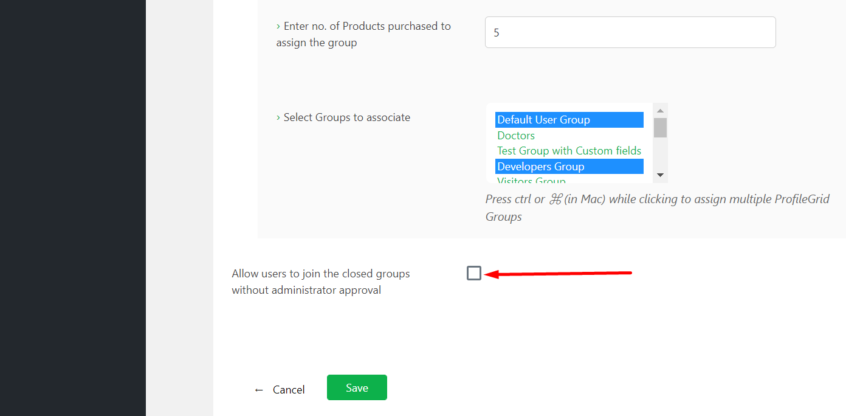
Task: Click inside the products purchased number field
Action: click(x=630, y=32)
